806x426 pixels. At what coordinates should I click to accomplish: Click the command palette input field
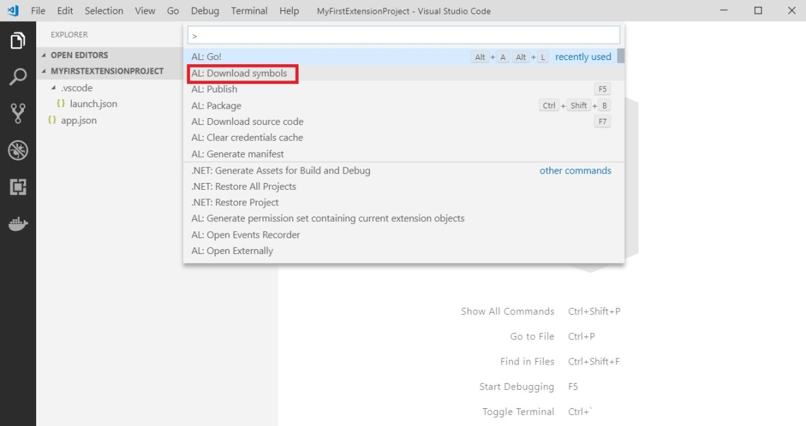(x=403, y=35)
